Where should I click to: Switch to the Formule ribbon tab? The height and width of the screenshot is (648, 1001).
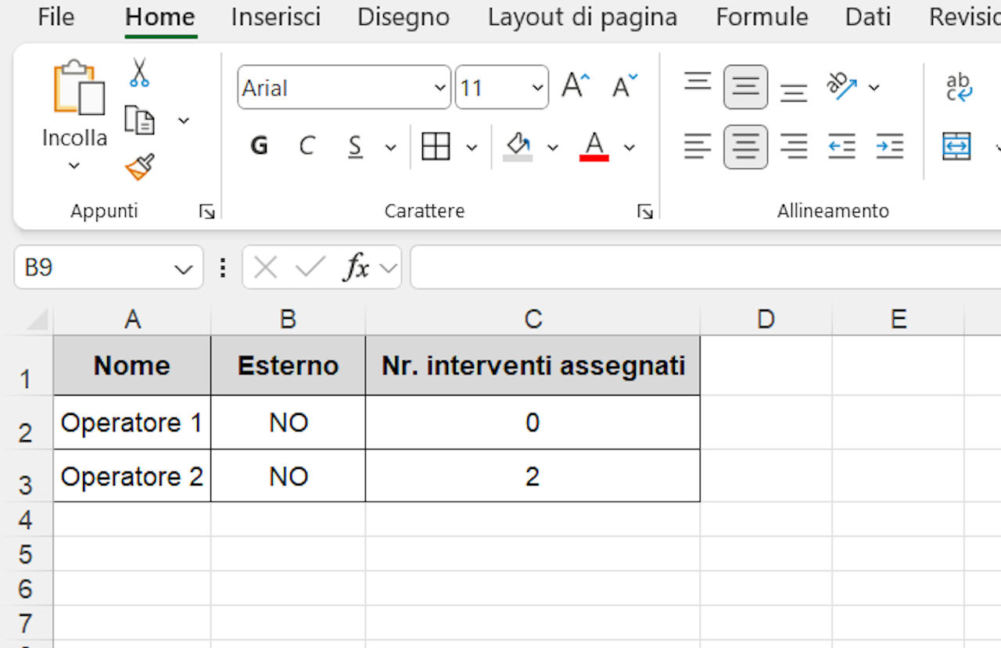tap(762, 17)
